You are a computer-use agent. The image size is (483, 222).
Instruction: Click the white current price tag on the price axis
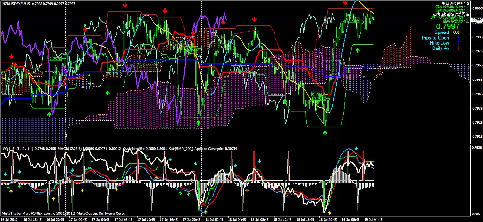coord(476,19)
